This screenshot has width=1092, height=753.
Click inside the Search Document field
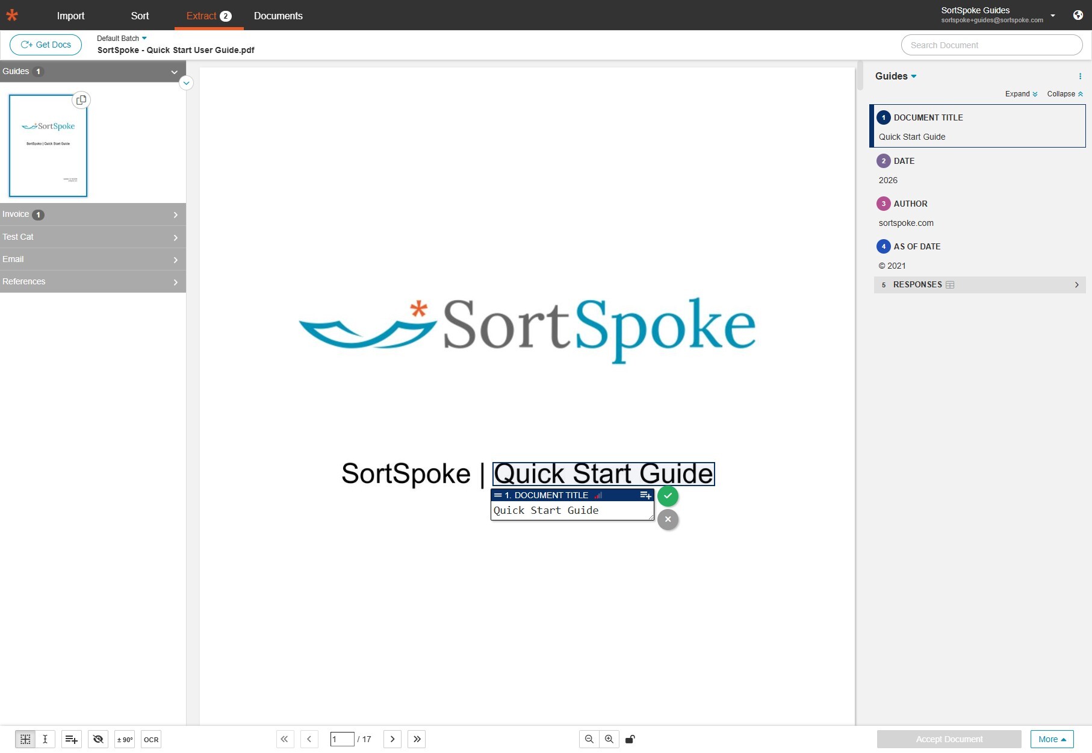(991, 45)
